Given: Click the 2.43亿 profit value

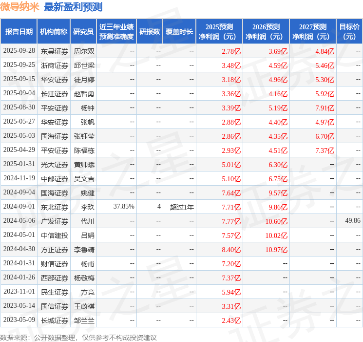Looking at the screenshot, I should (231, 321).
